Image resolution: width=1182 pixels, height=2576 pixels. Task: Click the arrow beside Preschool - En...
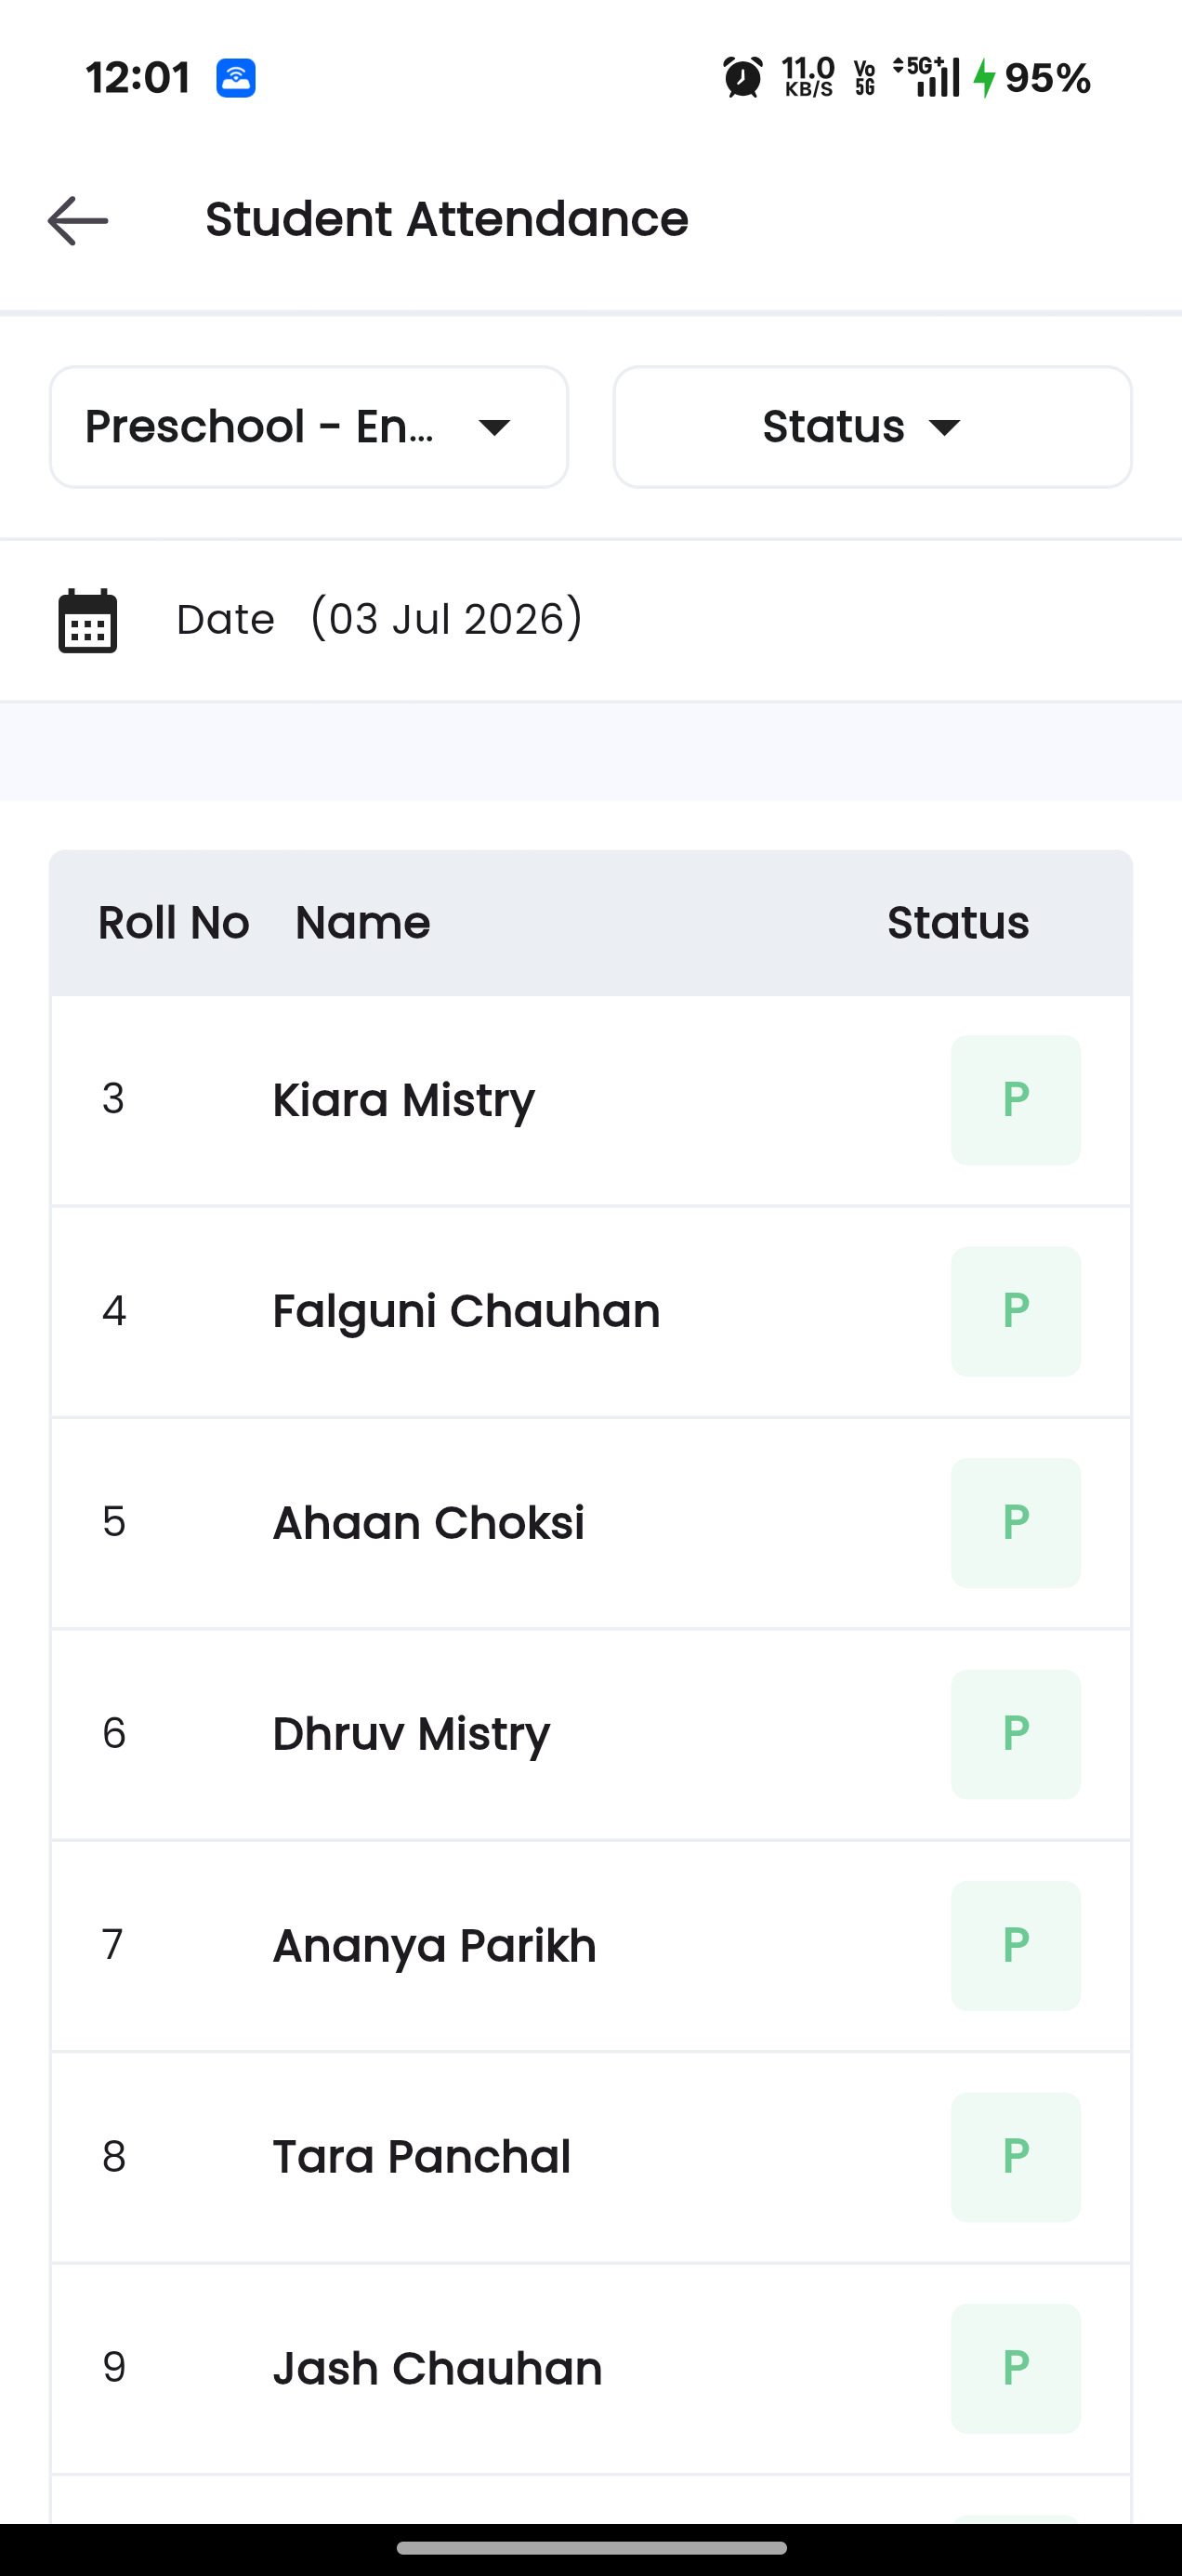click(x=495, y=428)
